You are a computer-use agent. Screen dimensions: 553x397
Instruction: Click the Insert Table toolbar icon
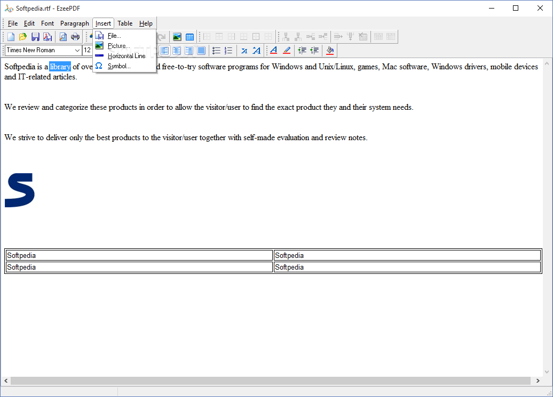point(189,37)
